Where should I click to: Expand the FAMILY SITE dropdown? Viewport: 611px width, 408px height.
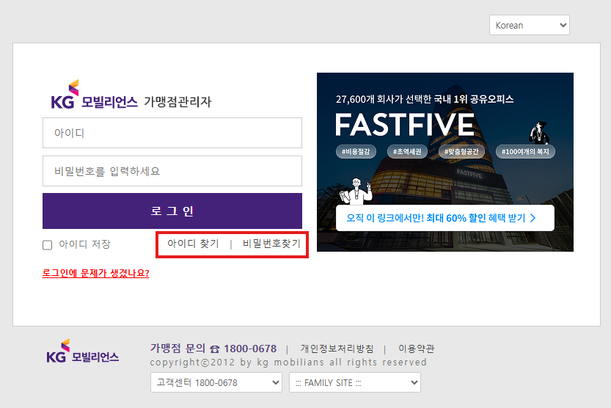pyautogui.click(x=355, y=382)
